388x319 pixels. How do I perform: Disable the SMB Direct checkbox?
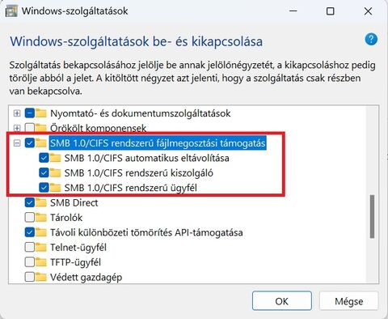pos(30,202)
